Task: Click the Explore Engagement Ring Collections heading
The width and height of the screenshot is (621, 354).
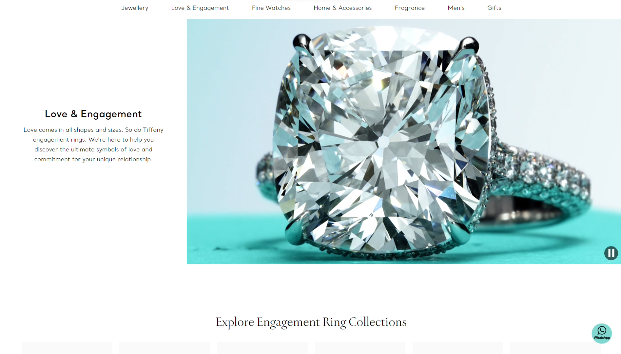Action: coord(311,322)
